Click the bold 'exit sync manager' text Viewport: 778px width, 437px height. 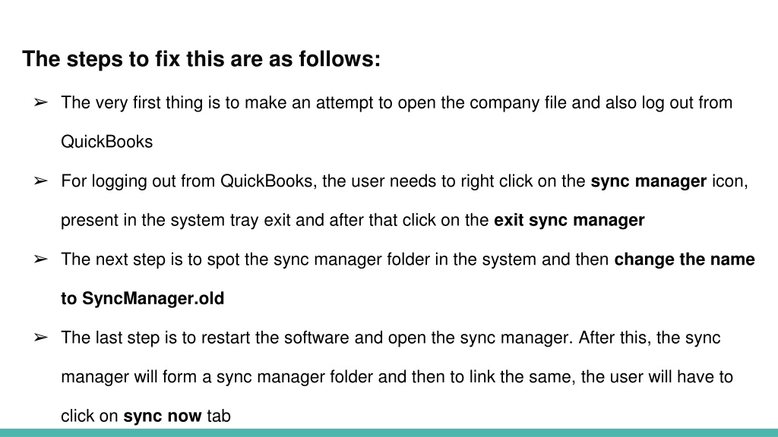click(569, 220)
